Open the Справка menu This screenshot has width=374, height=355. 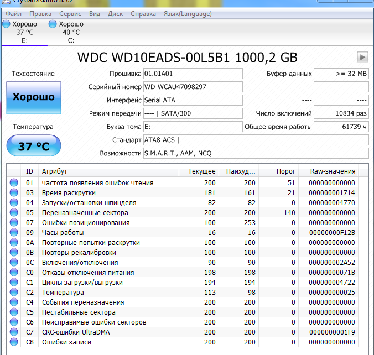point(143,14)
